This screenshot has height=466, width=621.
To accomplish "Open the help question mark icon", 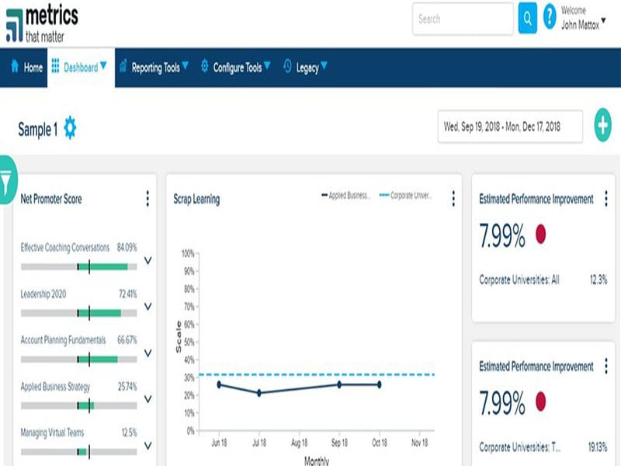I will 549,19.
